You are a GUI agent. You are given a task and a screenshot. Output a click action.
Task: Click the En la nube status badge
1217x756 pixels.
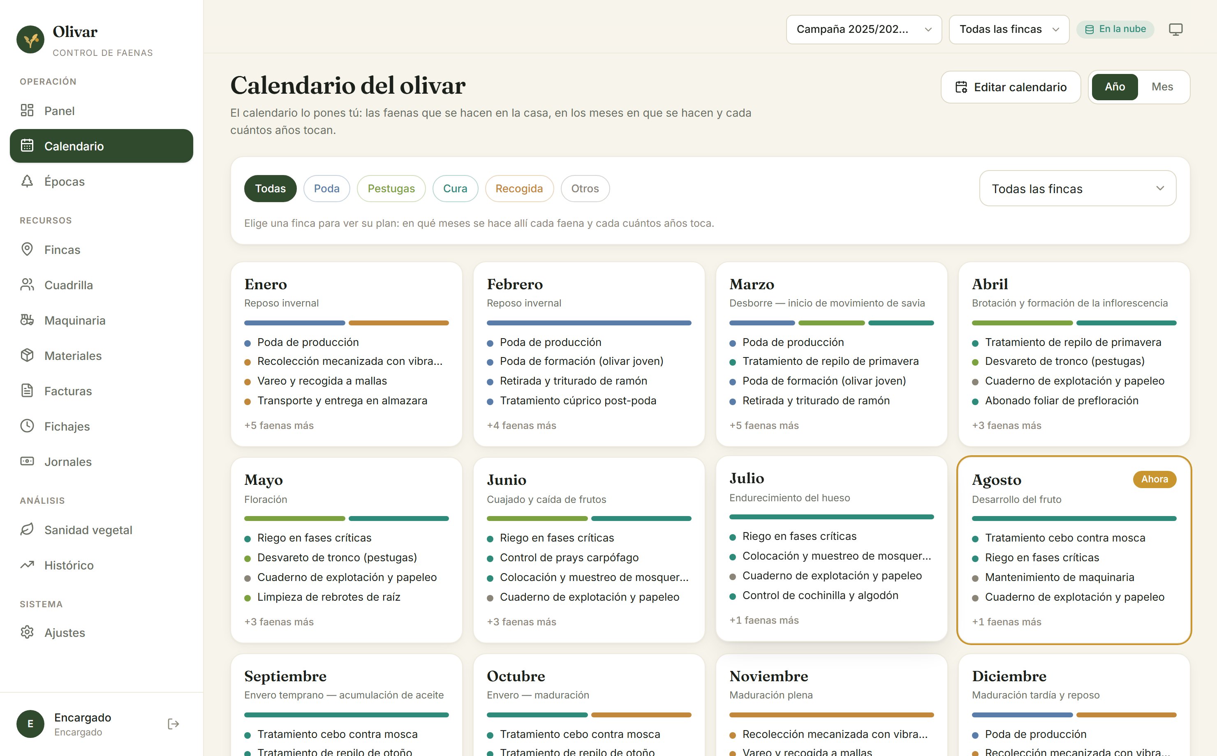point(1115,30)
